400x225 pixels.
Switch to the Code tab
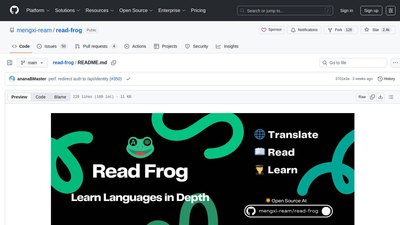click(21, 46)
